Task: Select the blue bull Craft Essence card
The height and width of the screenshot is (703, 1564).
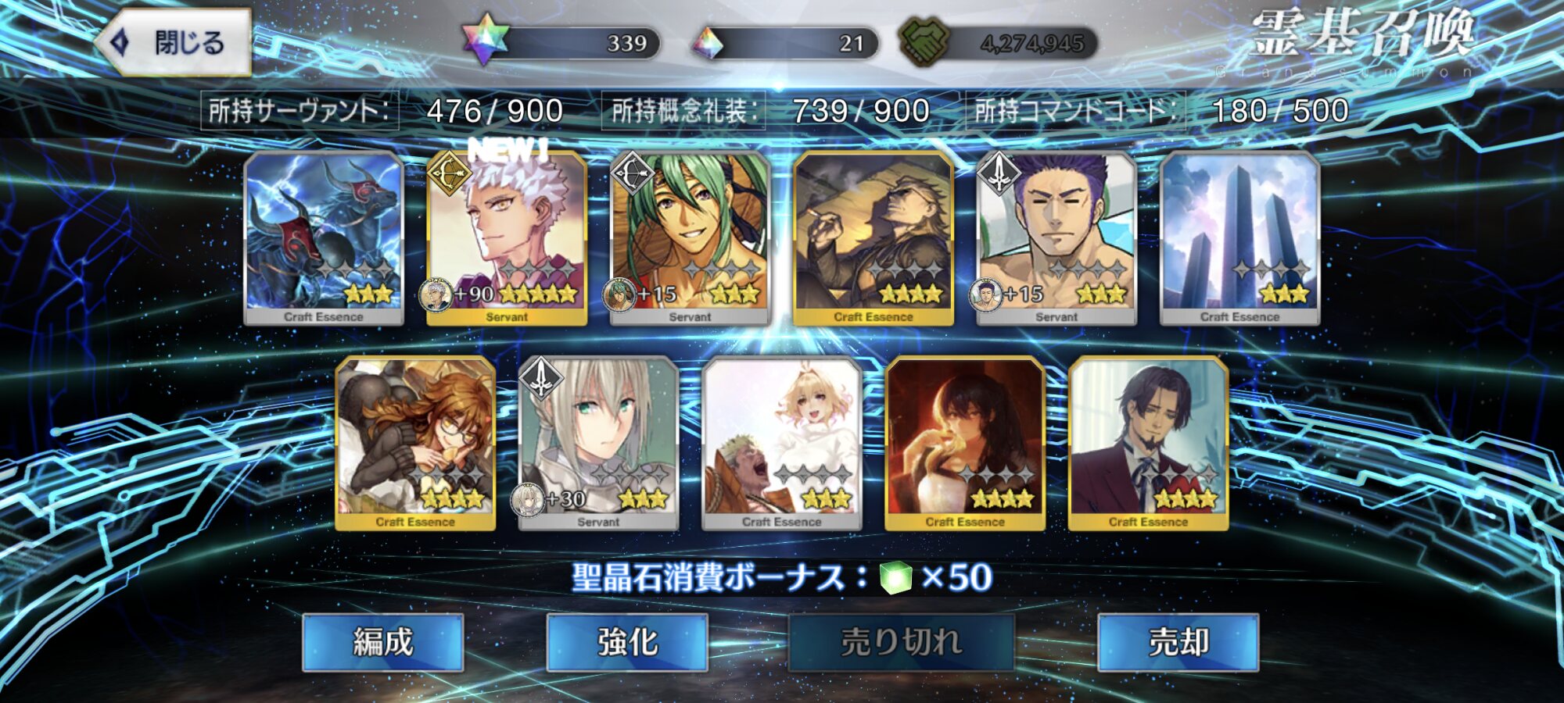Action: 324,239
